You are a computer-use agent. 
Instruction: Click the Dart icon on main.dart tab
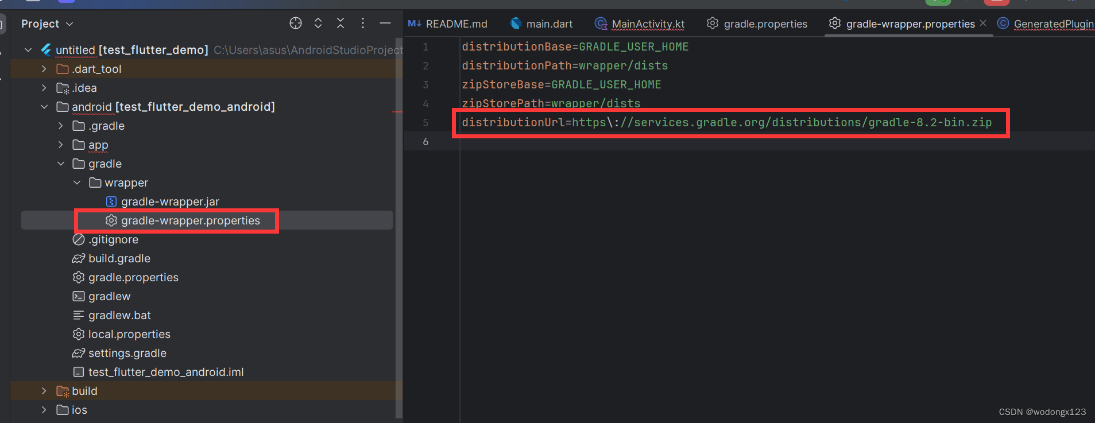[516, 23]
